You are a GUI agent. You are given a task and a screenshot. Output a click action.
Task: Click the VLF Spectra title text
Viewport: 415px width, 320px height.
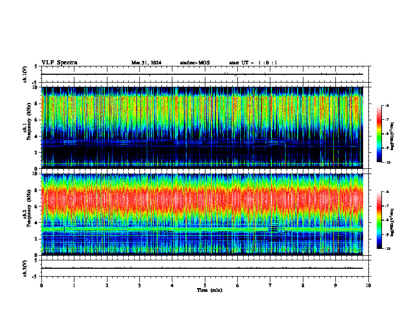[59, 63]
